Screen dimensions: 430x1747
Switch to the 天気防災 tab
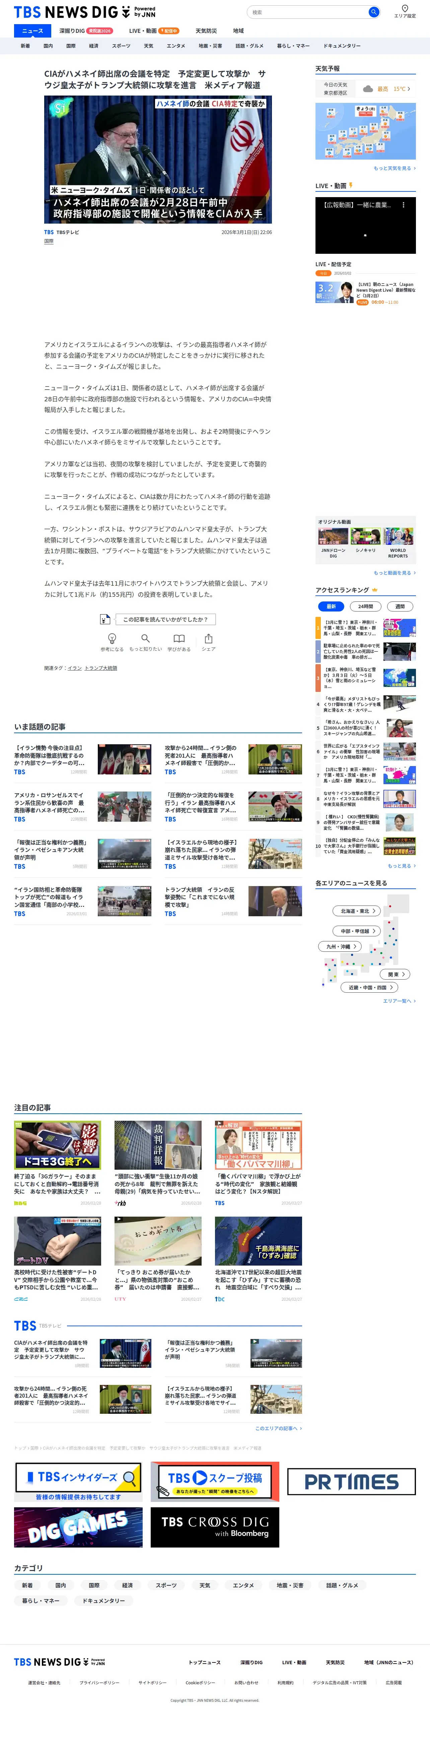[206, 31]
